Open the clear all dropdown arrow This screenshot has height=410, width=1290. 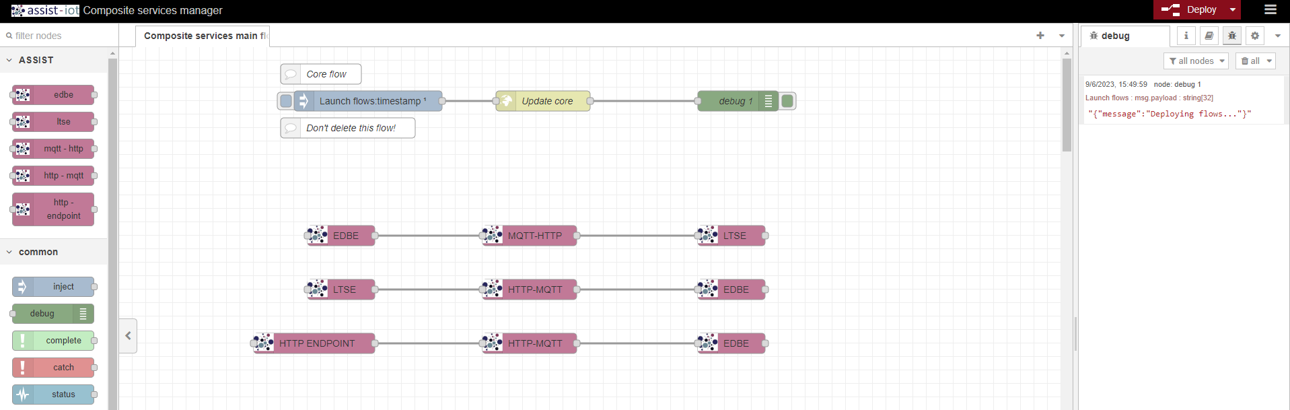pos(1270,61)
